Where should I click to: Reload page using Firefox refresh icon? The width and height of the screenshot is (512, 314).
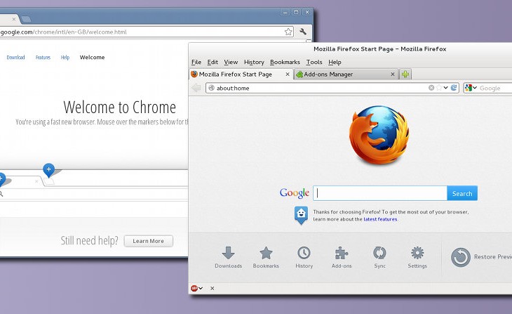tap(454, 88)
